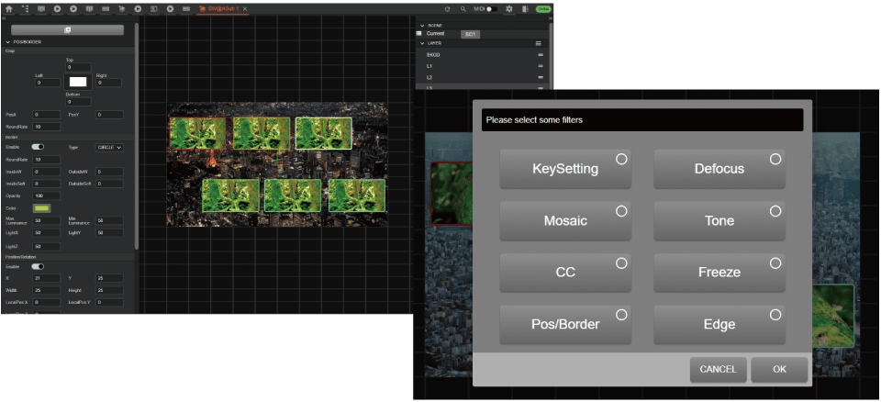Click the handle icon on the BKGD layer

(541, 55)
